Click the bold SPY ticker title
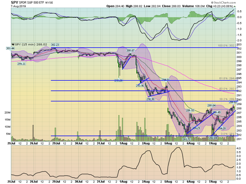 click(x=15, y=3)
